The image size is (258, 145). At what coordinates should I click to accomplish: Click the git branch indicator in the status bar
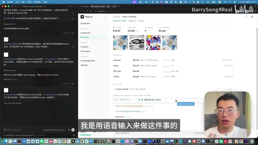[x=18, y=135]
